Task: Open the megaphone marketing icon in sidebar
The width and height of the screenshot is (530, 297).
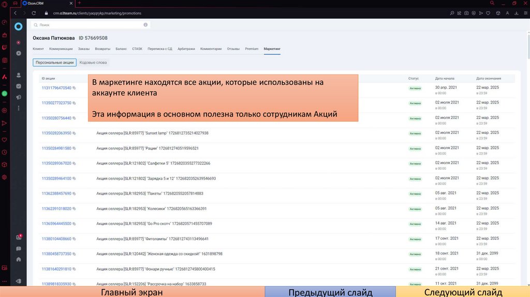Action: [x=19, y=97]
